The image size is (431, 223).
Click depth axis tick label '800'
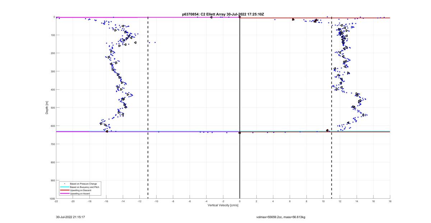tap(52, 162)
